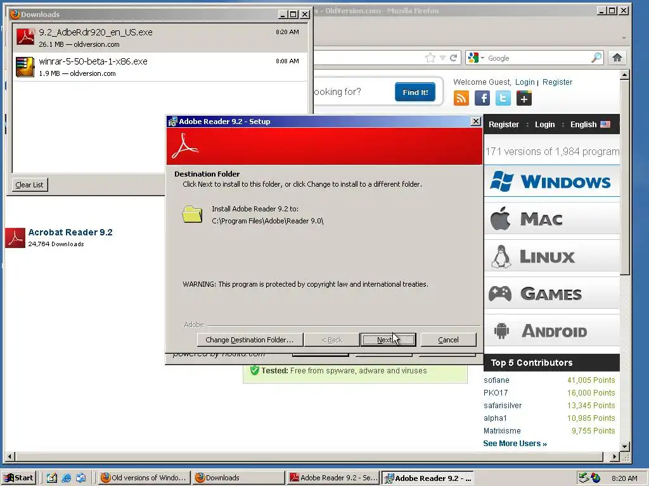
Task: Click See More Users link
Action: point(515,444)
